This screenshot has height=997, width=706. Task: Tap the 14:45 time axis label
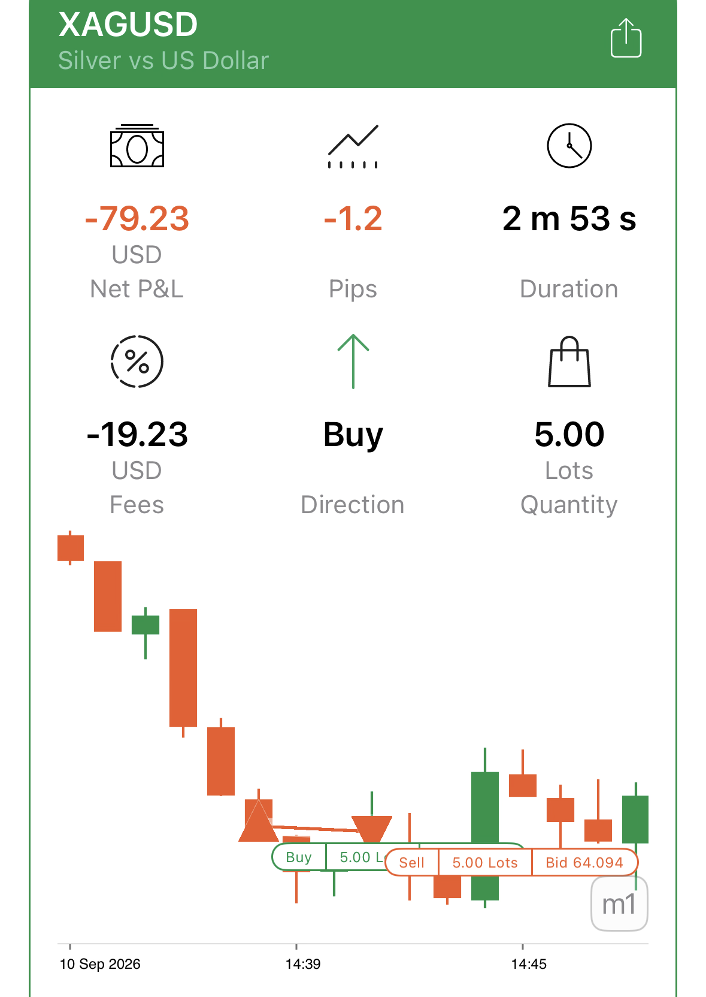coord(529,964)
